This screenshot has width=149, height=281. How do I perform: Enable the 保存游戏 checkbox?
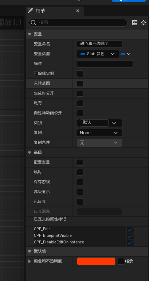80,182
